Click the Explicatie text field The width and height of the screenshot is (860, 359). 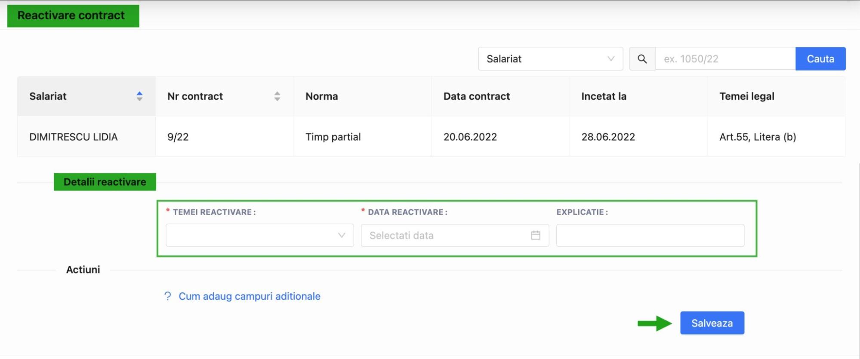pyautogui.click(x=650, y=235)
